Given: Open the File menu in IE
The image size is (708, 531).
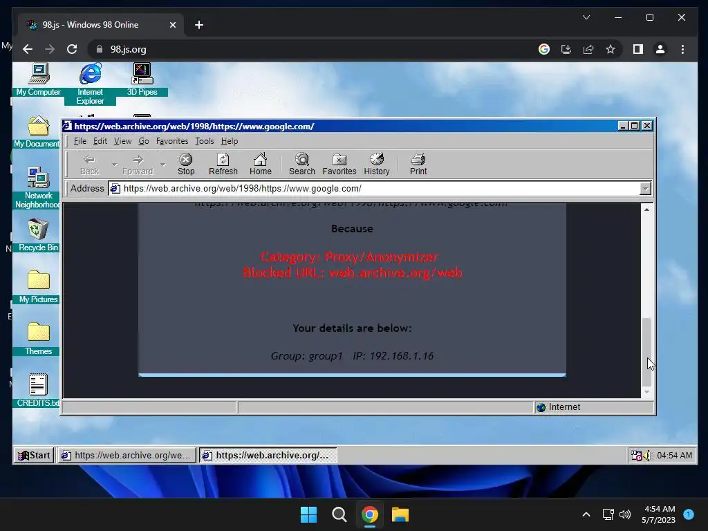Looking at the screenshot, I should click(x=80, y=141).
